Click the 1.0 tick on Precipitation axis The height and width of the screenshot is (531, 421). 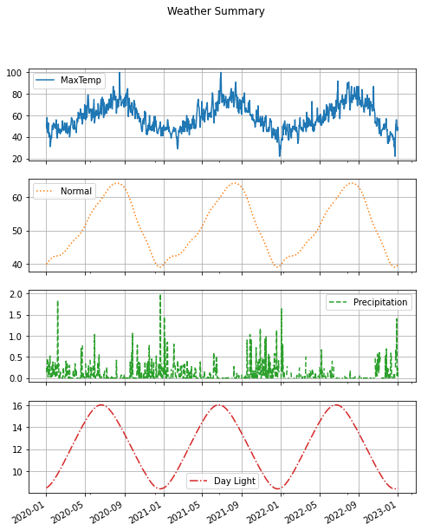pos(16,337)
